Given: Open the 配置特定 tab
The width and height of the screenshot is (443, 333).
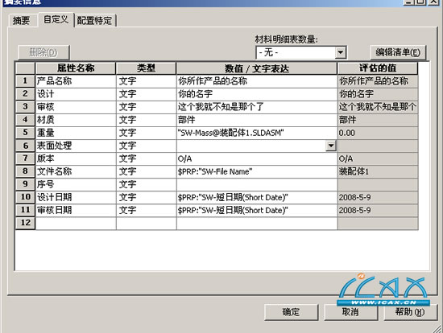Looking at the screenshot, I should (95, 20).
